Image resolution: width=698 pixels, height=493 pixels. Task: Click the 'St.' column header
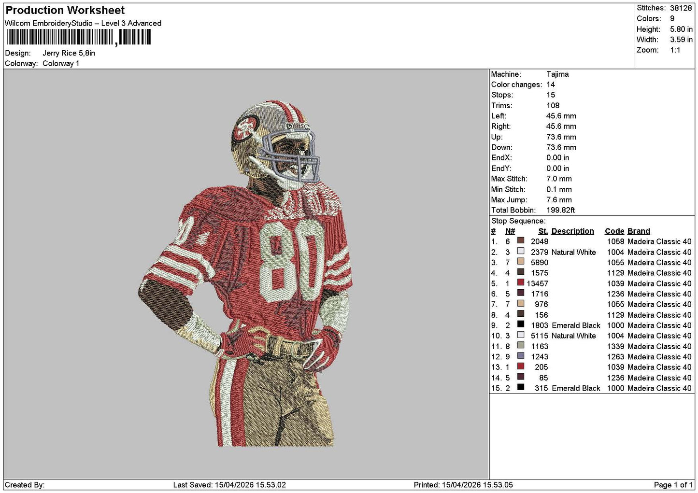(x=543, y=231)
